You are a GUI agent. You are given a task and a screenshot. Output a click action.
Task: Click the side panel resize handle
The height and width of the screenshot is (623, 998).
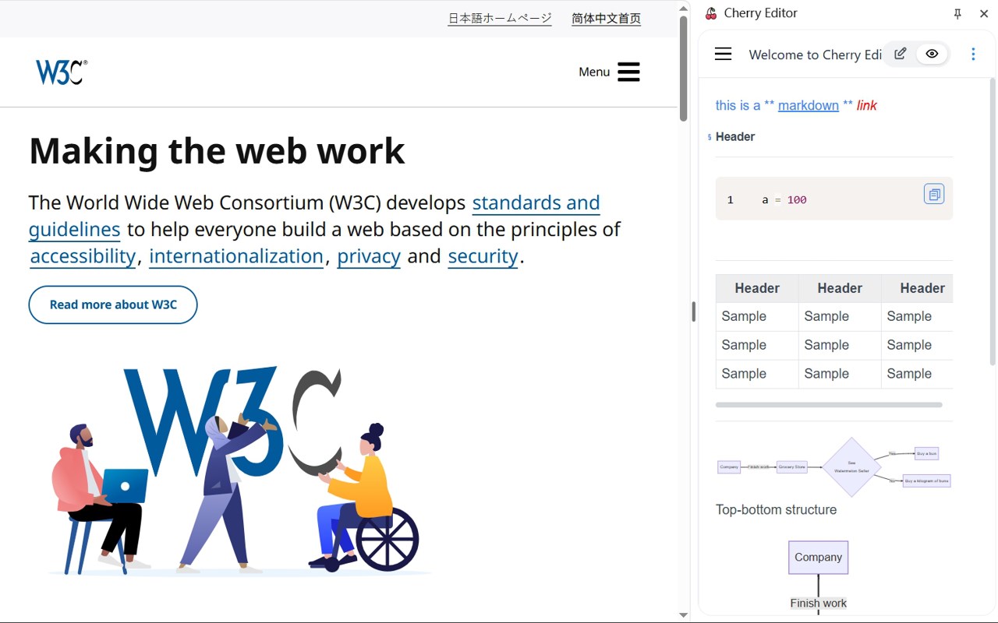click(x=693, y=311)
